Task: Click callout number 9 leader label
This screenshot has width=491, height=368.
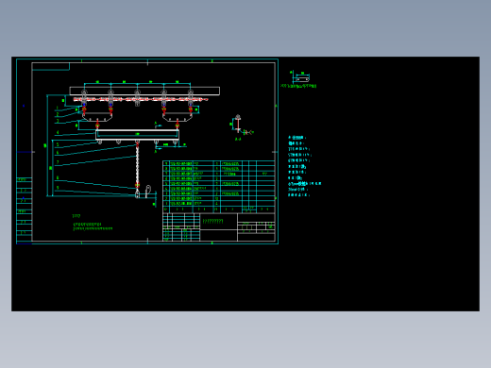Action: pos(58,188)
